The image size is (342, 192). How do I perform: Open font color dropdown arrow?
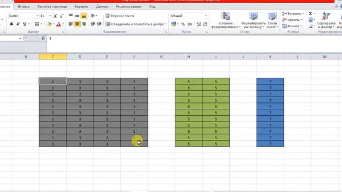pyautogui.click(x=63, y=24)
